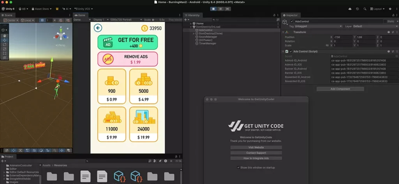This screenshot has height=184, width=399.
Task: Open the Display 1 dropdown
Action: [101, 19]
